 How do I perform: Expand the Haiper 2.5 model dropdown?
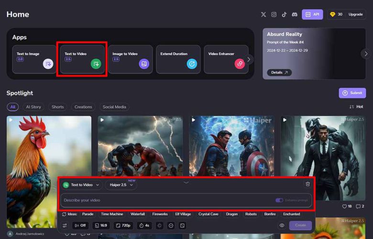click(121, 185)
